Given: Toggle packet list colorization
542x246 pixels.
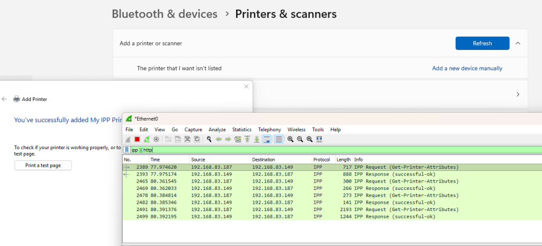Looking at the screenshot, I should [x=278, y=139].
